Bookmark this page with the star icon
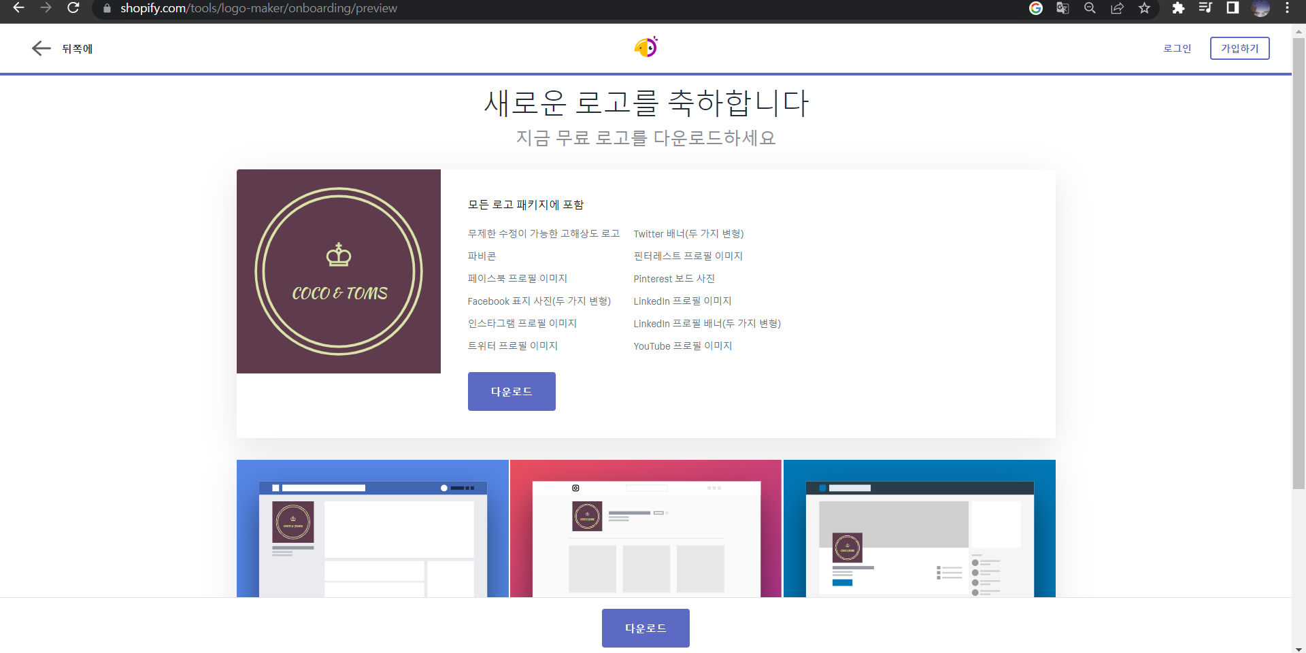This screenshot has width=1306, height=653. click(x=1144, y=9)
